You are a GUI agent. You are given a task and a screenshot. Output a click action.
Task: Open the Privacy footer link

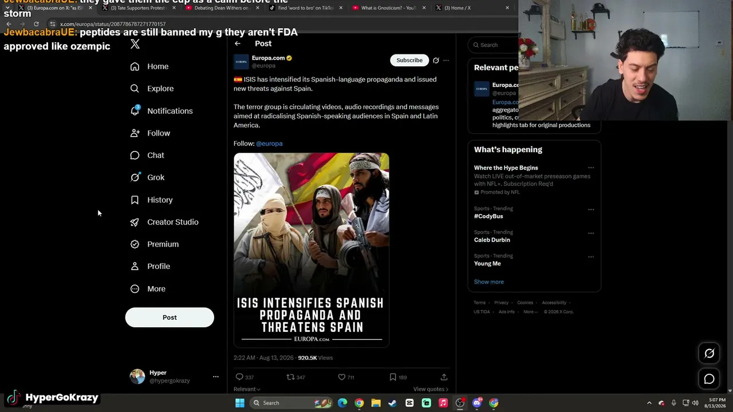501,303
